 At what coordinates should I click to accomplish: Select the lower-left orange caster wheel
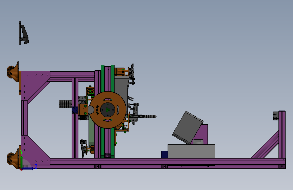(13, 158)
